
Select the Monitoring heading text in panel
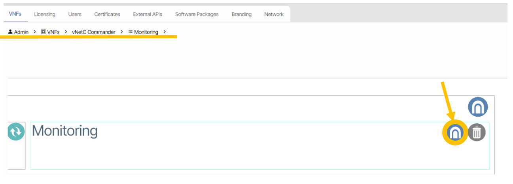pos(65,131)
